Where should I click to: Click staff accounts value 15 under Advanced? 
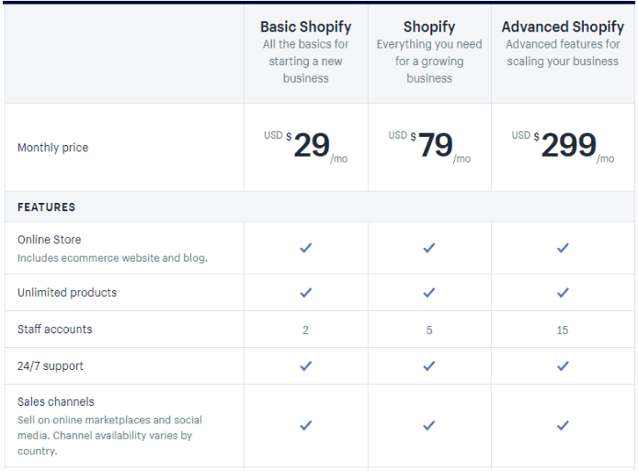[x=563, y=330]
